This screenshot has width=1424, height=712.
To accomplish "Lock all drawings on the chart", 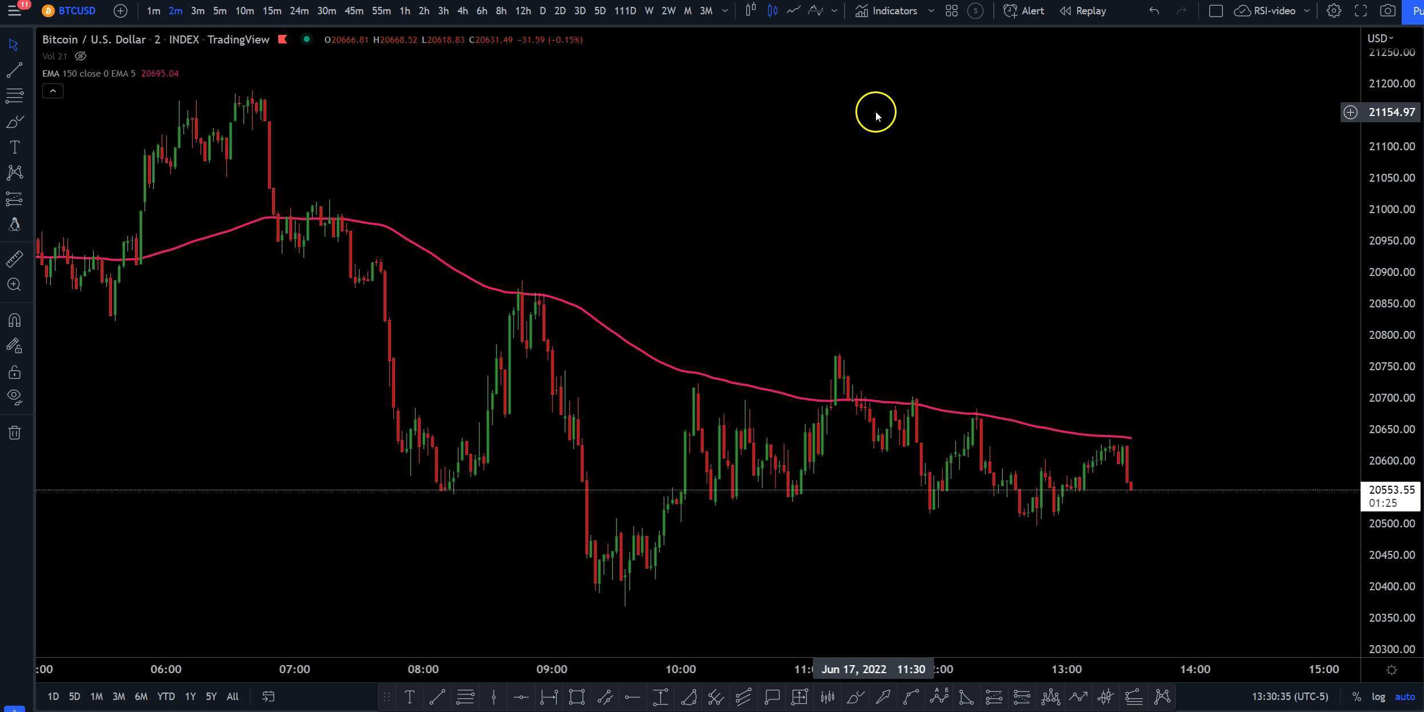I will pos(14,371).
